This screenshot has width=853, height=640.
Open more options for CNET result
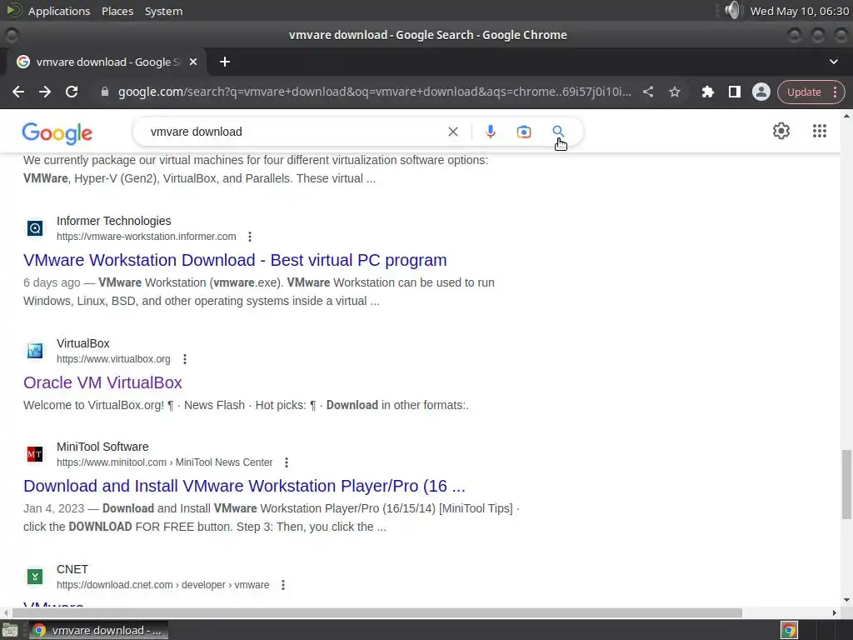283,585
